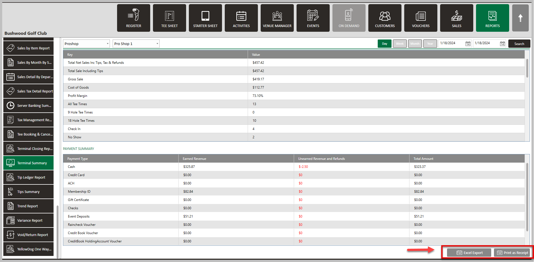
Task: Open Void/Return Report
Action: click(28, 235)
